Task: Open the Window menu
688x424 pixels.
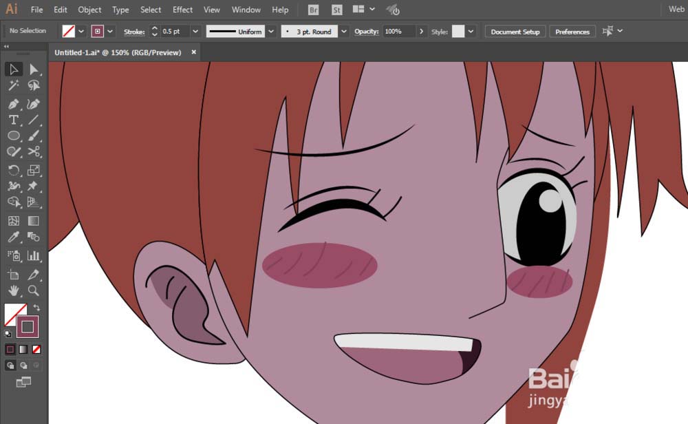Action: coord(246,10)
